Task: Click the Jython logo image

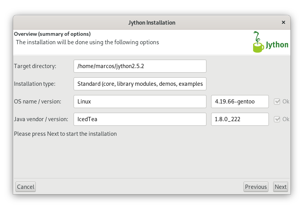Action: tap(270, 42)
